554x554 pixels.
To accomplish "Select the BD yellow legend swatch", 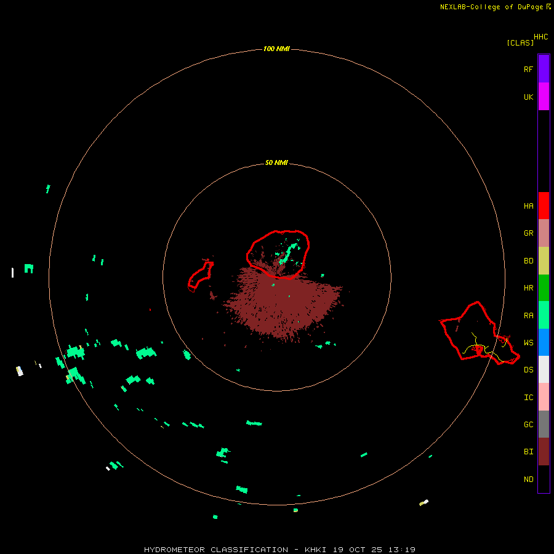I will pyautogui.click(x=544, y=261).
